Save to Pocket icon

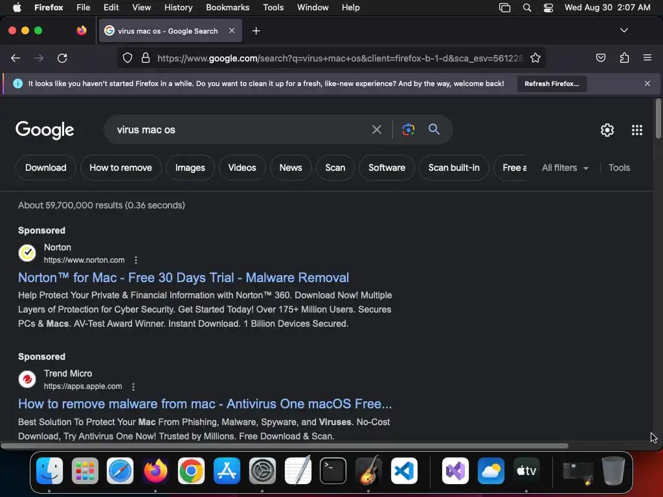[x=600, y=58]
